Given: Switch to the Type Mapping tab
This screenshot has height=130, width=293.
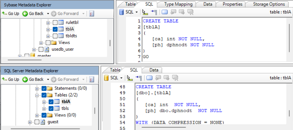Looking at the screenshot, I should [178, 4].
